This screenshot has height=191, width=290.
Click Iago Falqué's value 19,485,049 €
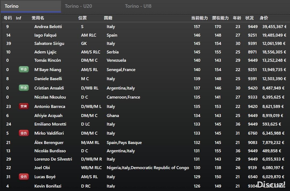pos(274,35)
